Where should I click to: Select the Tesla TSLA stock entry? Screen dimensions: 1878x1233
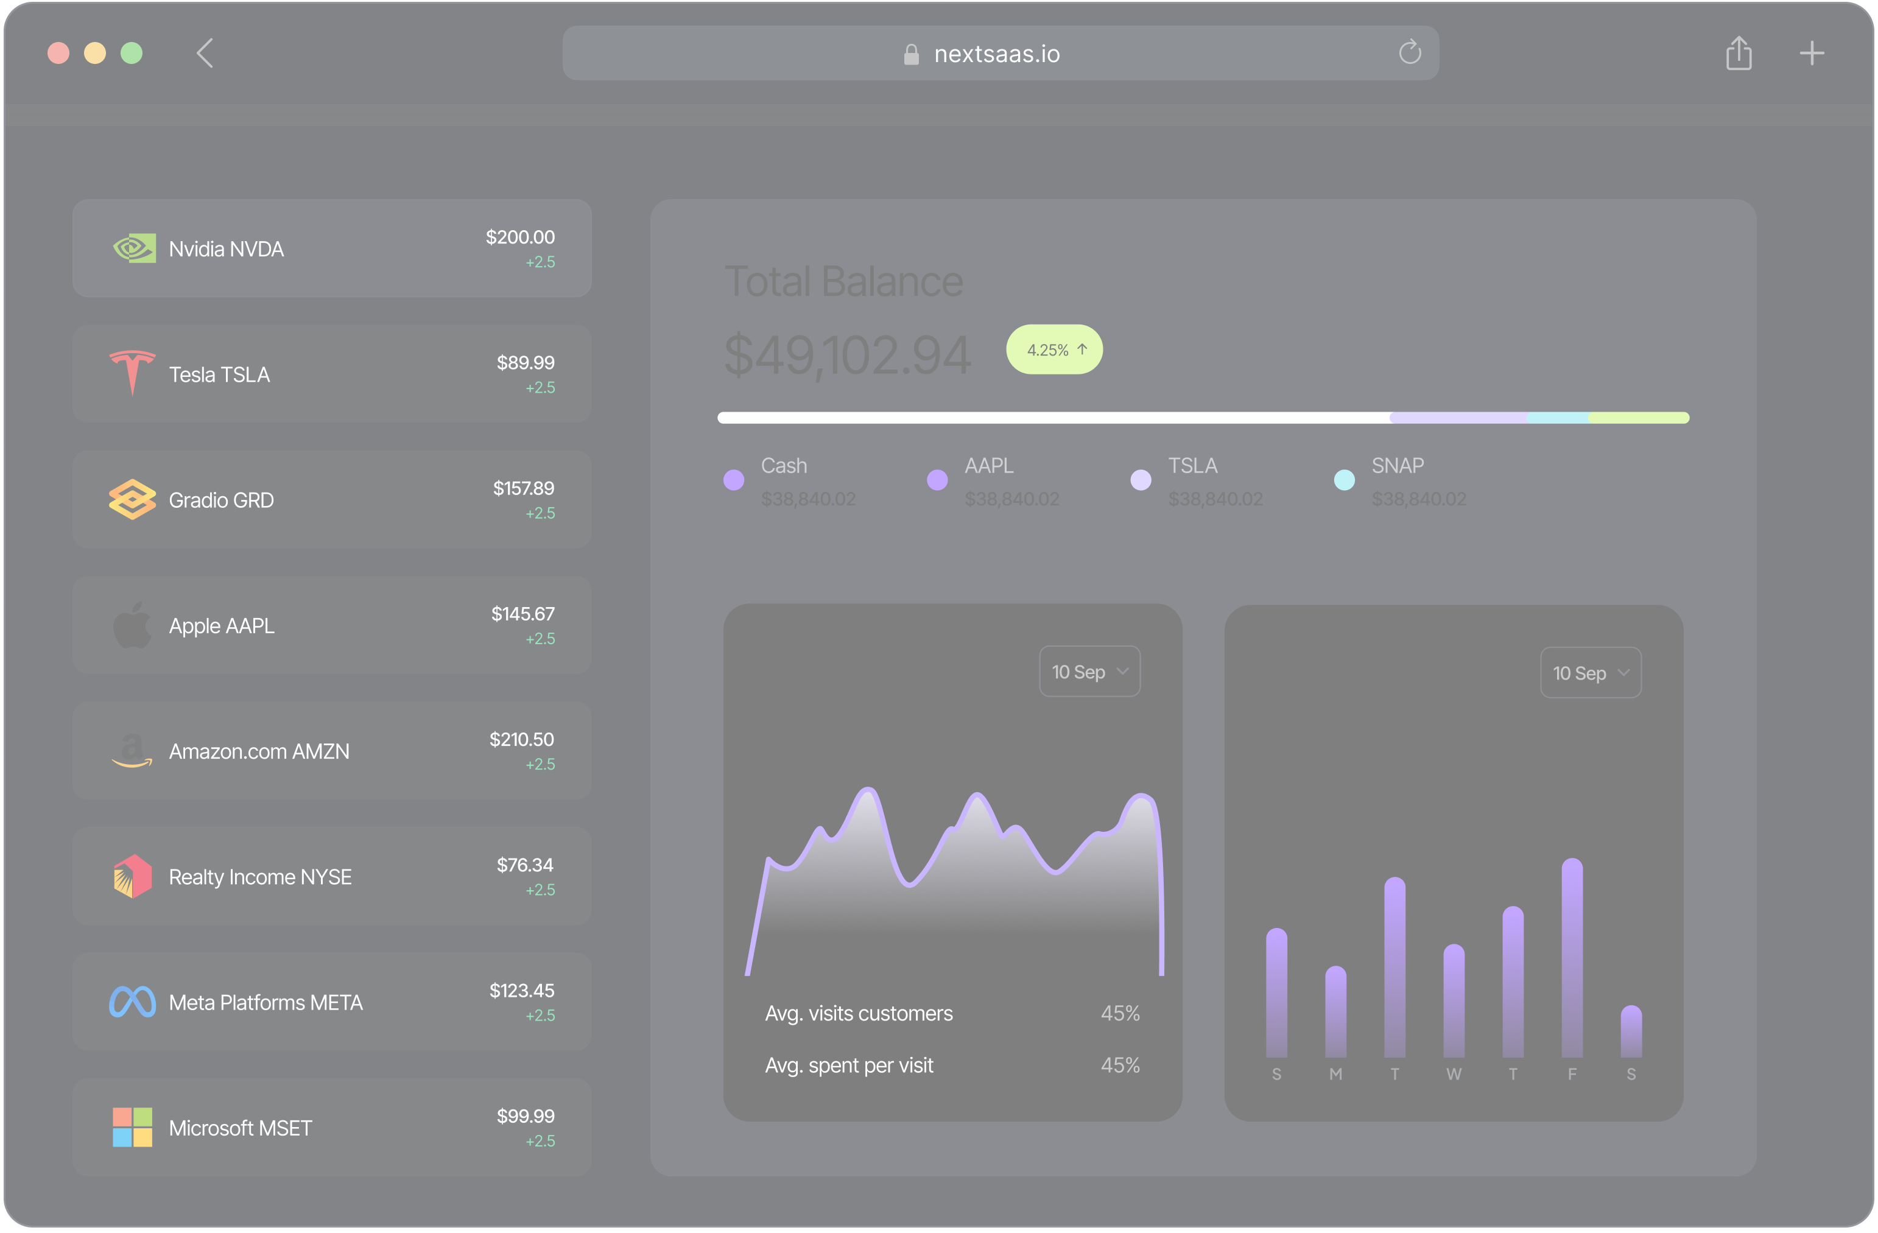(331, 373)
